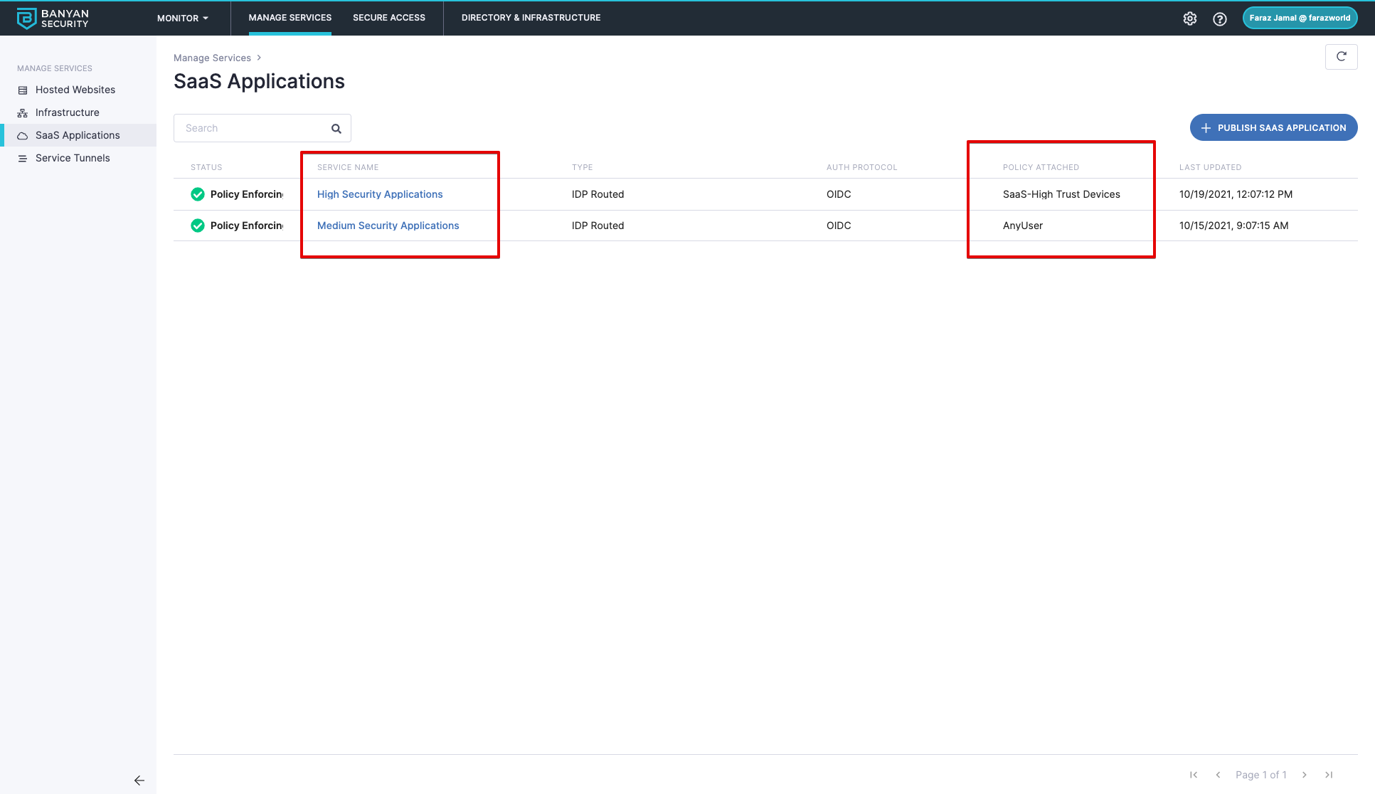This screenshot has width=1375, height=794.
Task: Go to last page arrow icon
Action: 1329,775
